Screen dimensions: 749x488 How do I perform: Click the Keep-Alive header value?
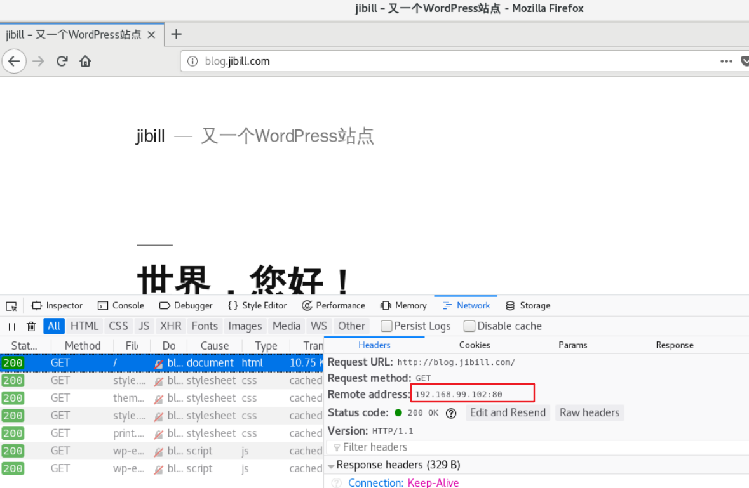[433, 483]
